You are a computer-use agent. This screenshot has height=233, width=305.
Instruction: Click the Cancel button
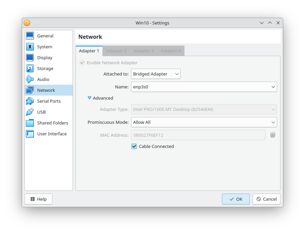[x=266, y=199]
